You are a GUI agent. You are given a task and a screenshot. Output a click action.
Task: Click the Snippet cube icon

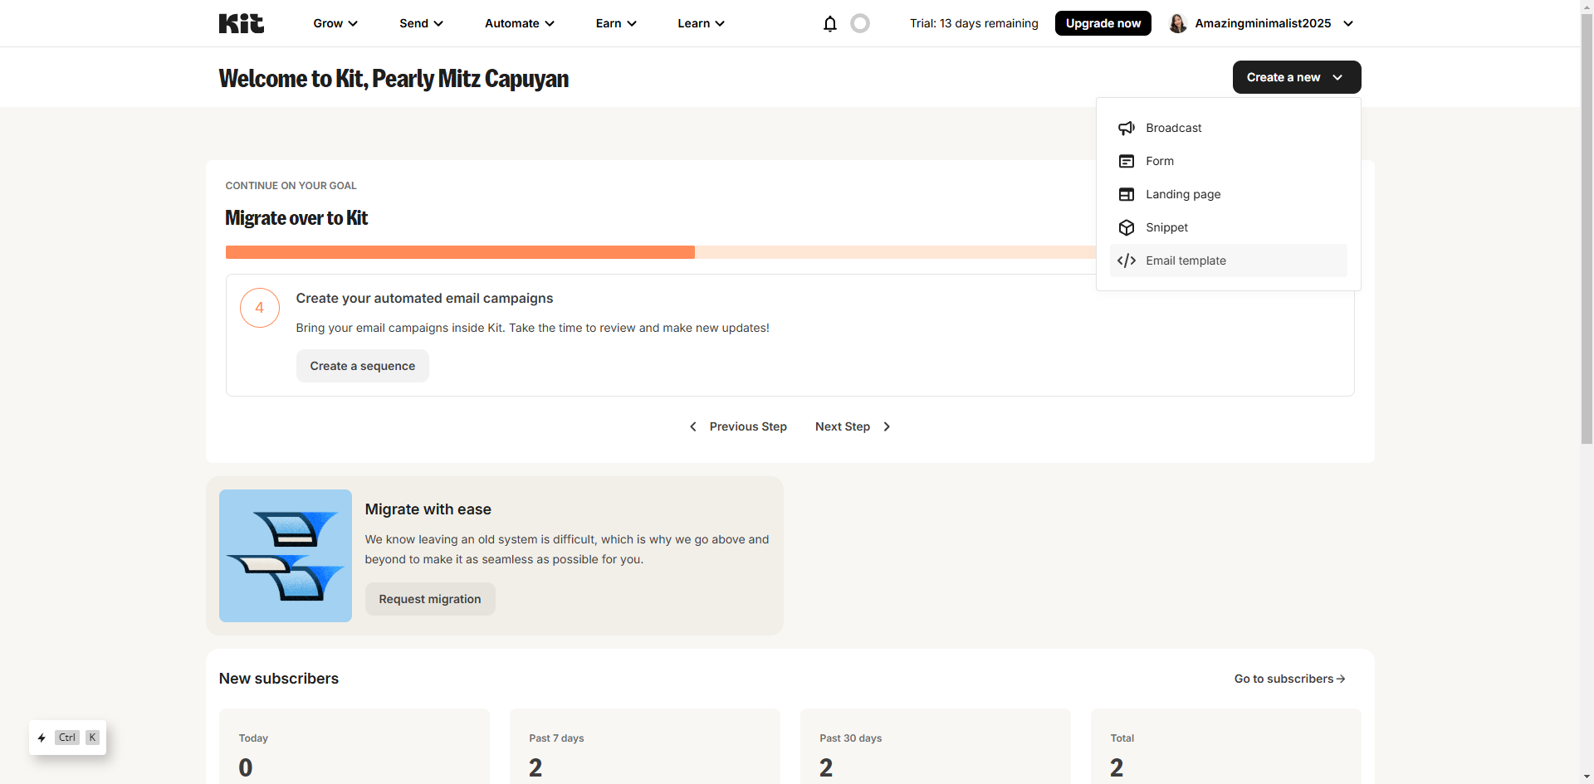1127,227
